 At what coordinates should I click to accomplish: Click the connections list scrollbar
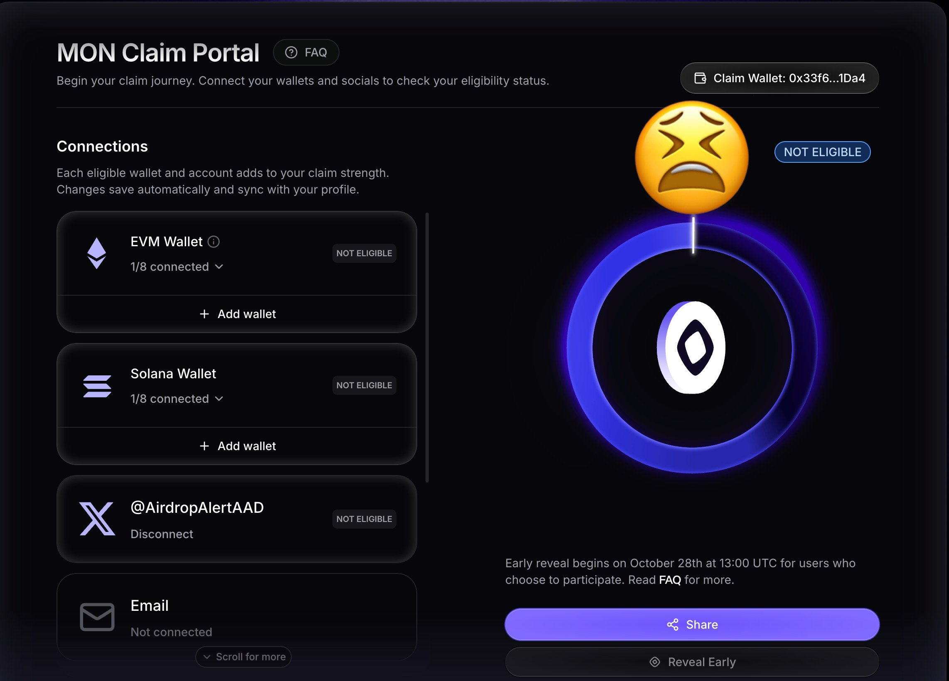click(427, 347)
